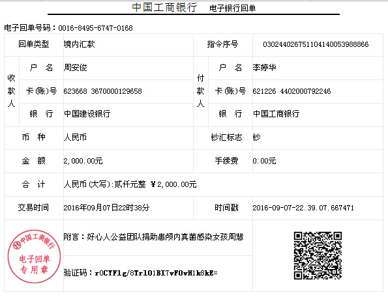The width and height of the screenshot is (388, 297).
Task: Click the 钞汇标志 label
Action: point(226,137)
